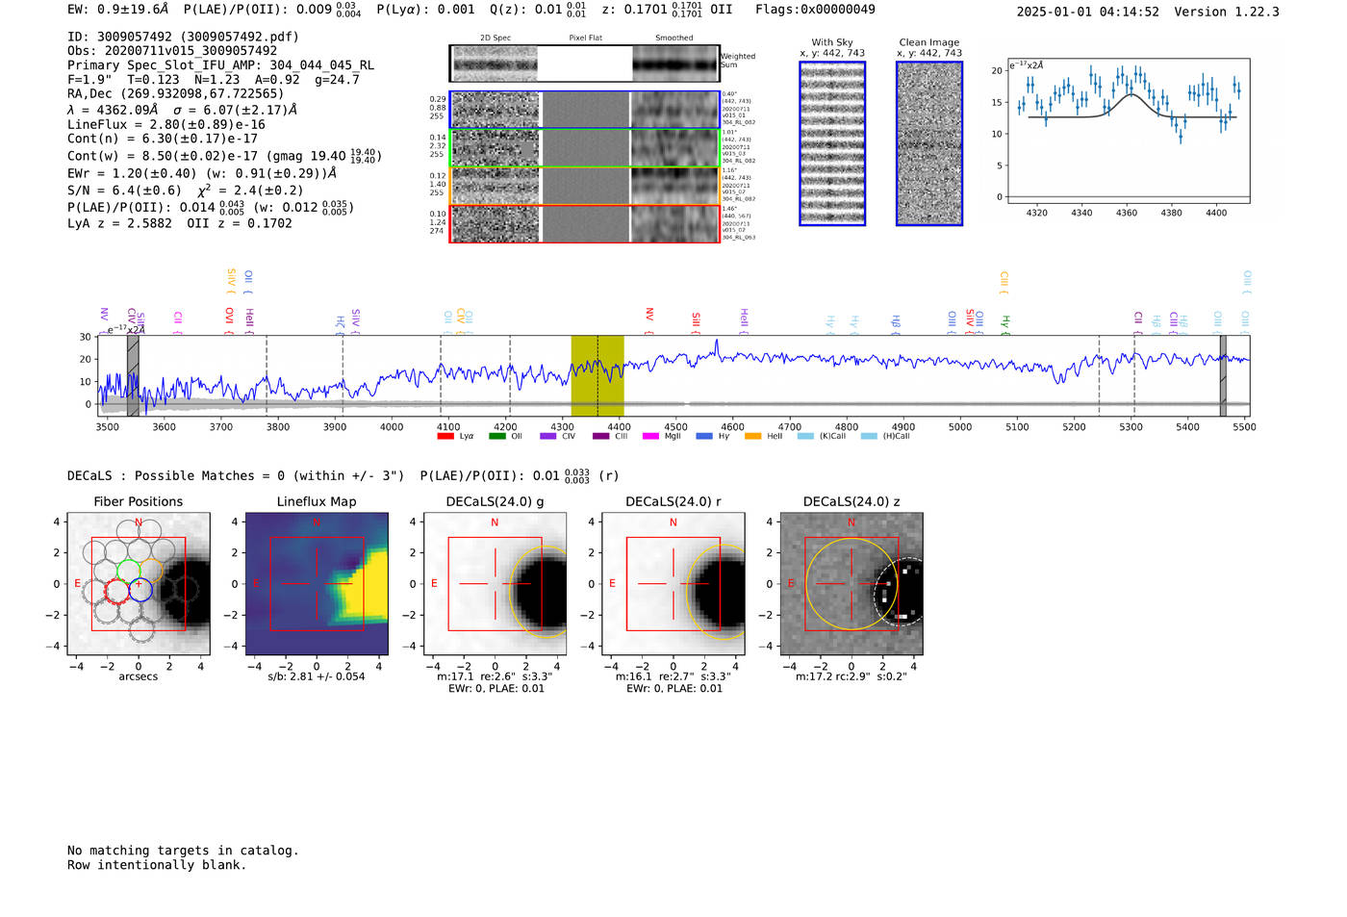Viewport: 1347px width, 917px height.
Task: Click the HeII orange legend swatch
Action: click(753, 436)
